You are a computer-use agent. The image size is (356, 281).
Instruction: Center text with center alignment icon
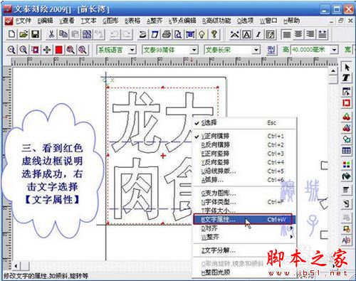click(x=298, y=35)
